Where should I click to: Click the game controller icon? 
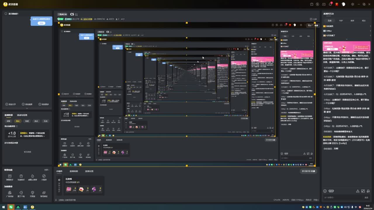click(324, 4)
